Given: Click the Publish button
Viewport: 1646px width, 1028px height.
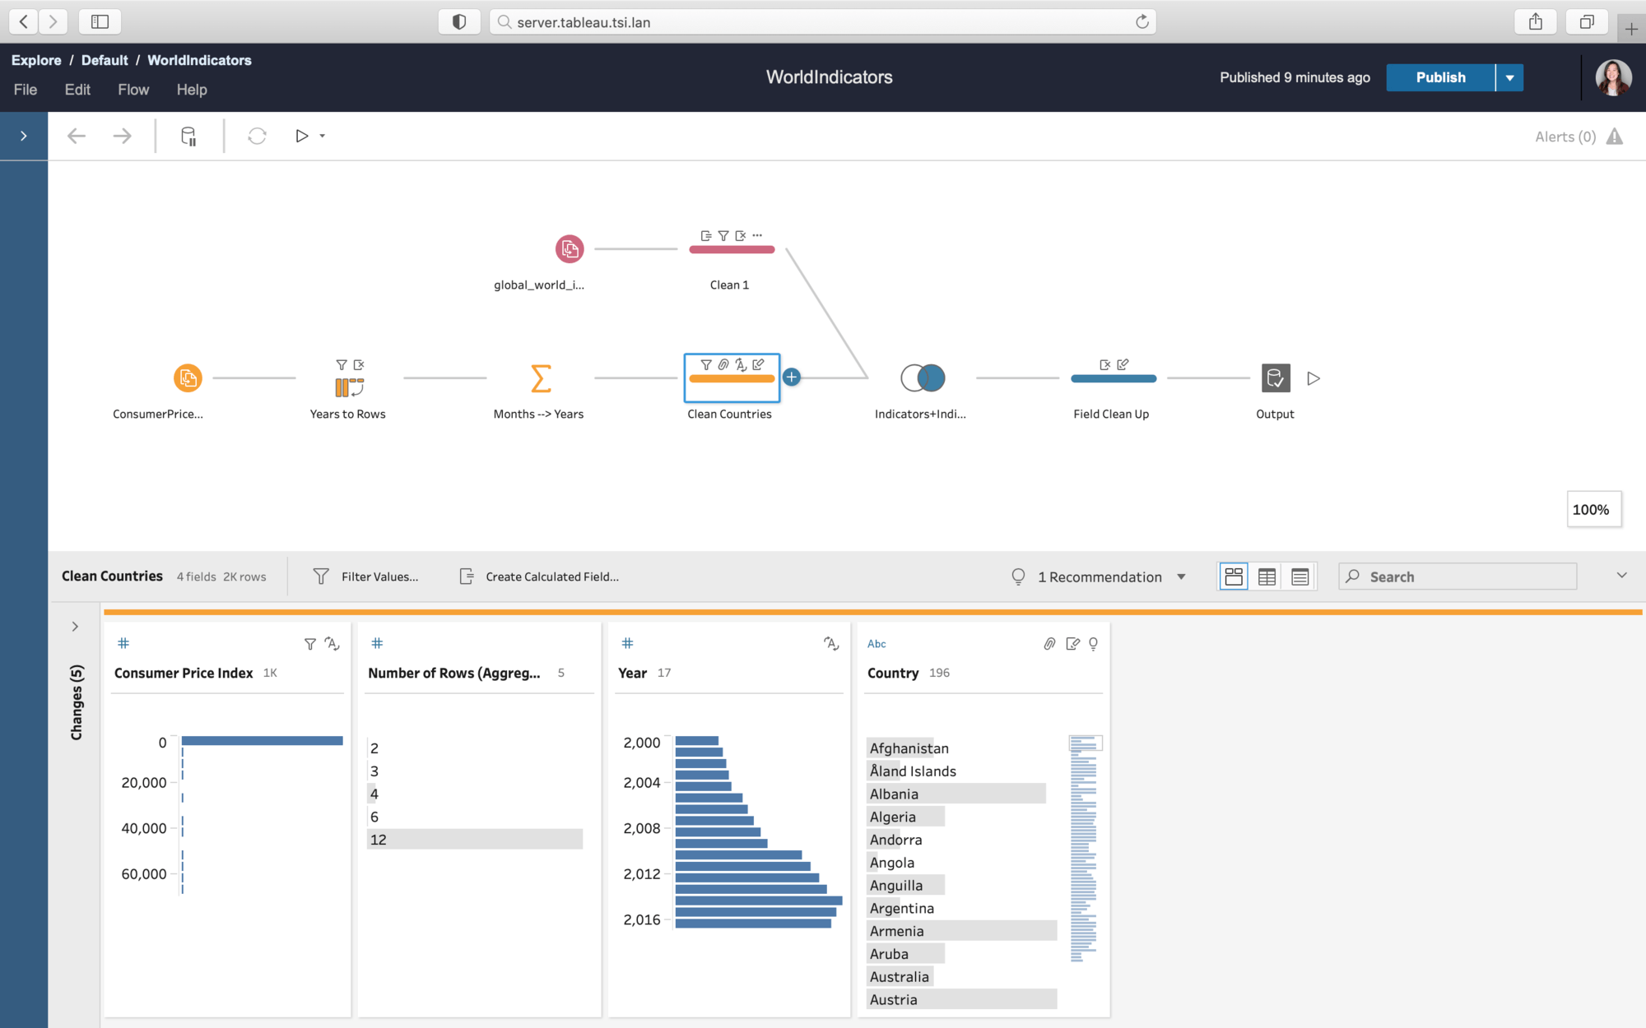Looking at the screenshot, I should point(1441,77).
